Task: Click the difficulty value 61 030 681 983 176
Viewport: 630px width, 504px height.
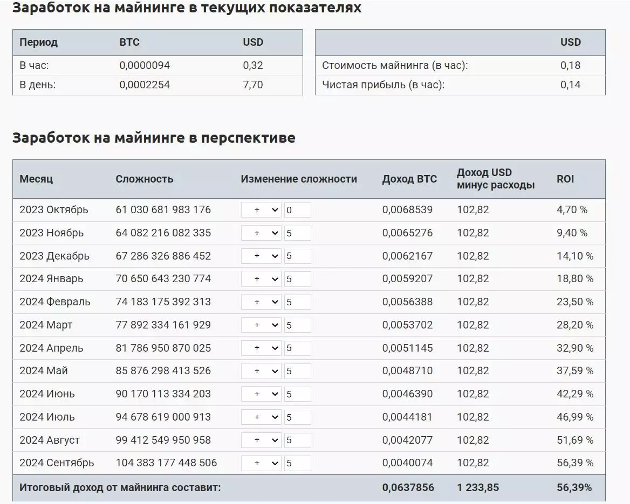Action: click(163, 209)
